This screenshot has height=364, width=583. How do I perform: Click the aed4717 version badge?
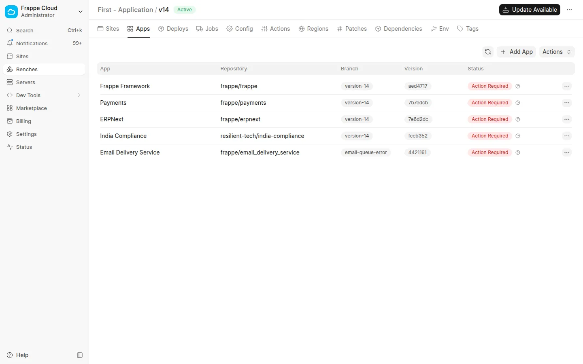coord(418,86)
